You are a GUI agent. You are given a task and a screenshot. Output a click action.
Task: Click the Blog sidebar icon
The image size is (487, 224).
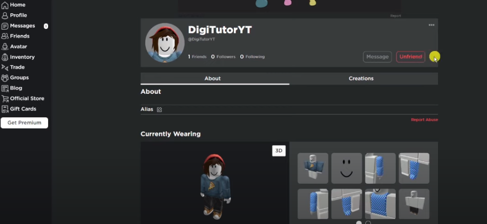click(x=4, y=88)
